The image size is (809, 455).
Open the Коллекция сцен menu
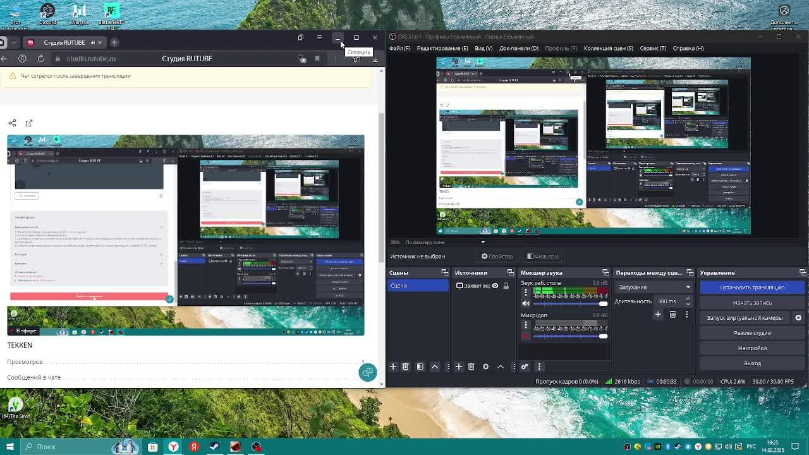tap(609, 48)
